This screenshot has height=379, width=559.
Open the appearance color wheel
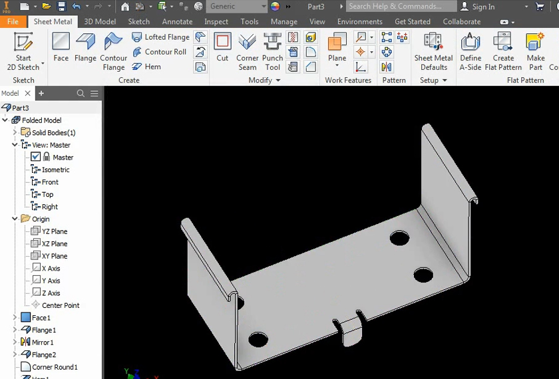coord(275,7)
